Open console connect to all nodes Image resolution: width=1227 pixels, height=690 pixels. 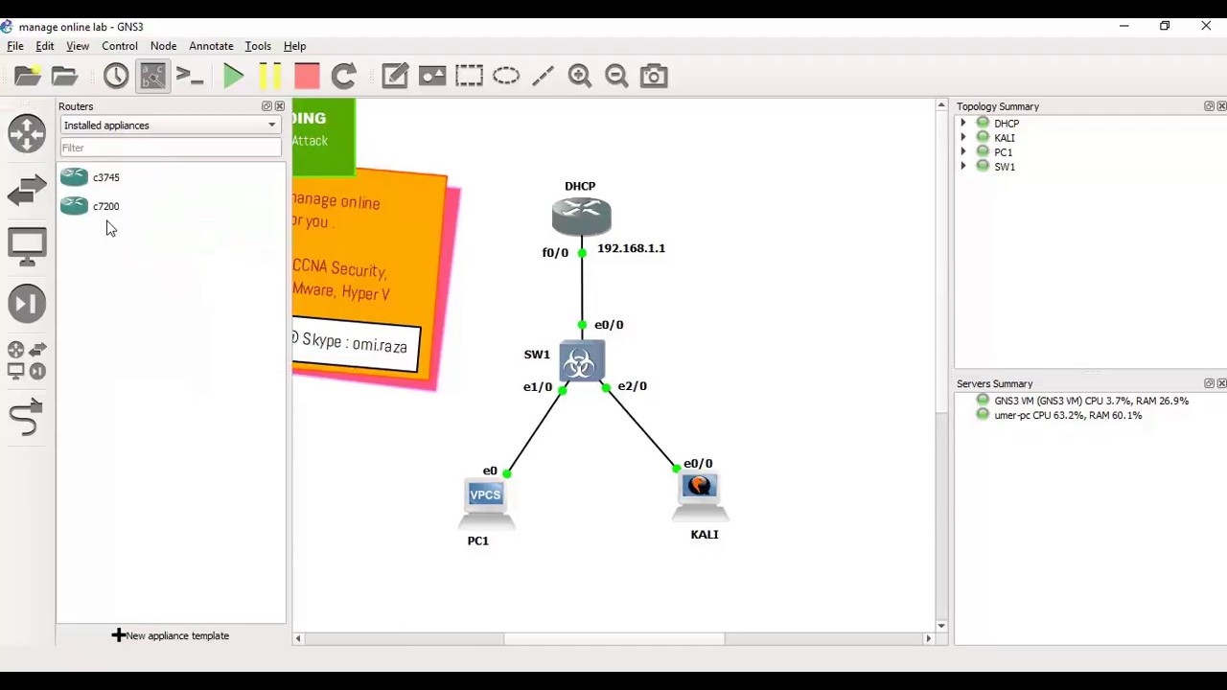(x=190, y=76)
